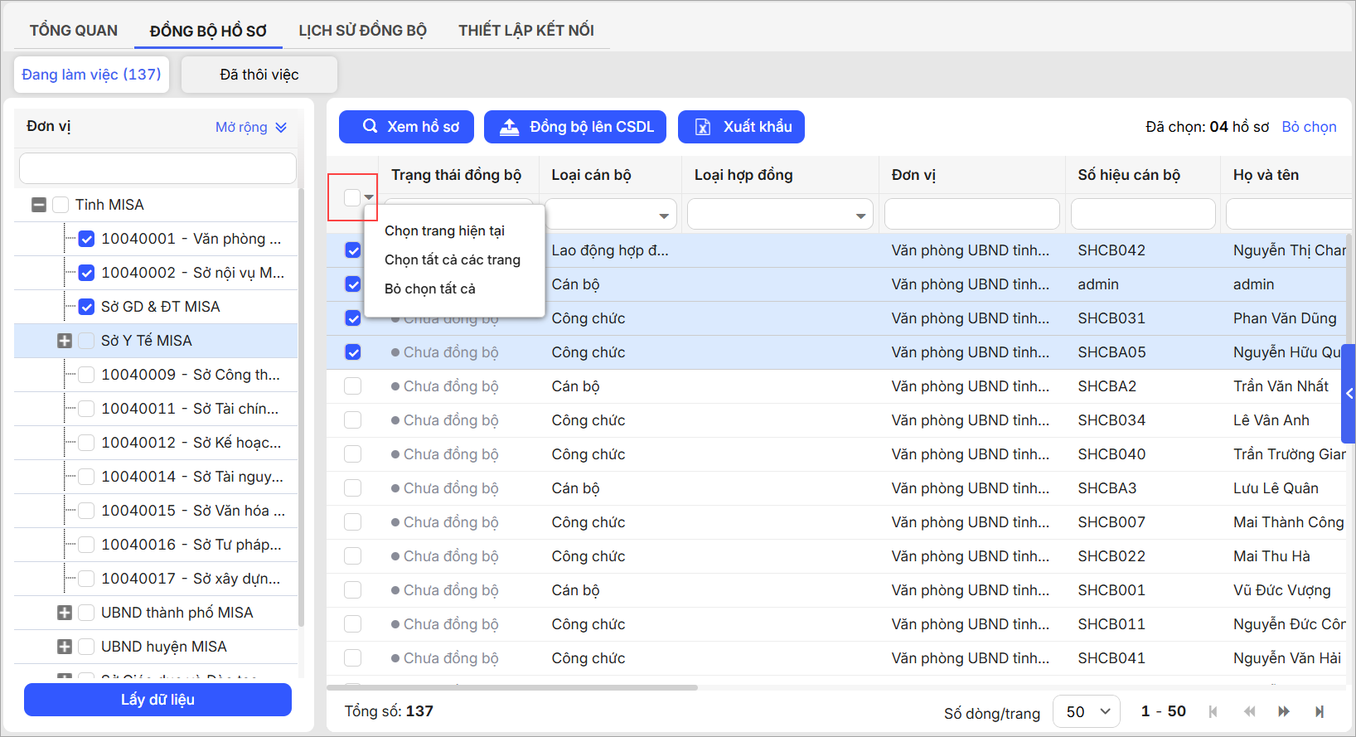Click the upload icon on Đồng bộ lên CSDL
This screenshot has width=1356, height=737.
[508, 127]
